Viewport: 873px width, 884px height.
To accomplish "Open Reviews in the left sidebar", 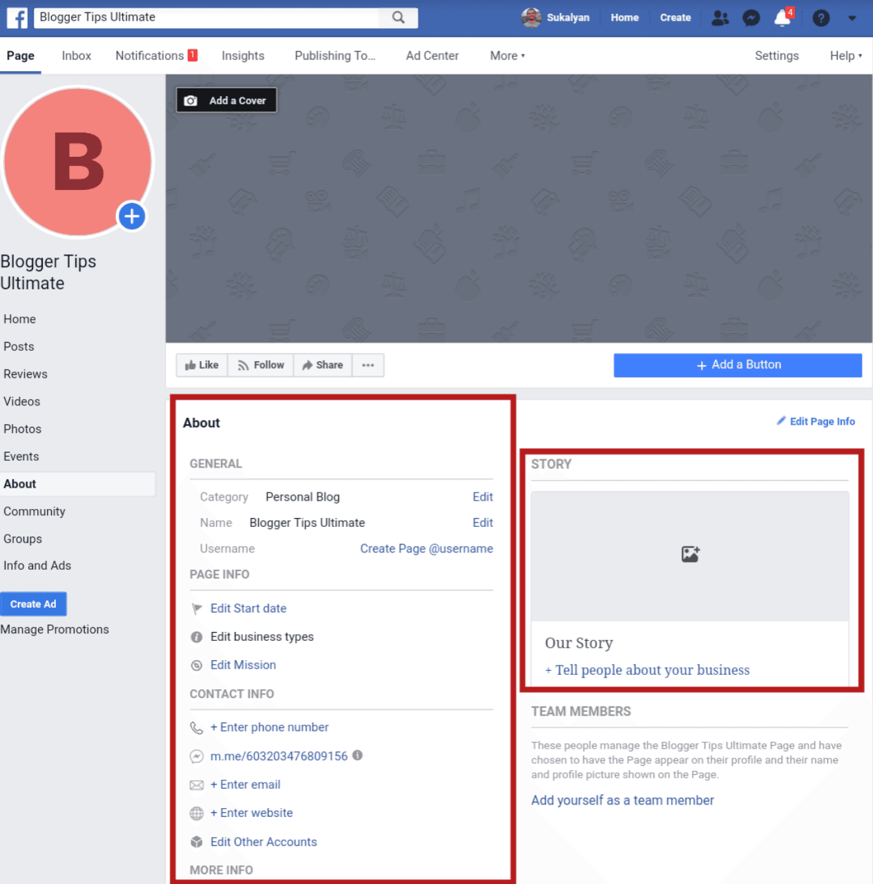I will pos(26,374).
